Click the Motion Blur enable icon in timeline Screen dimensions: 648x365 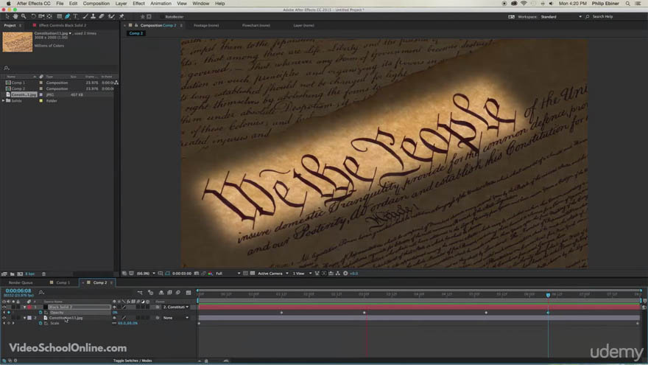[x=177, y=293]
